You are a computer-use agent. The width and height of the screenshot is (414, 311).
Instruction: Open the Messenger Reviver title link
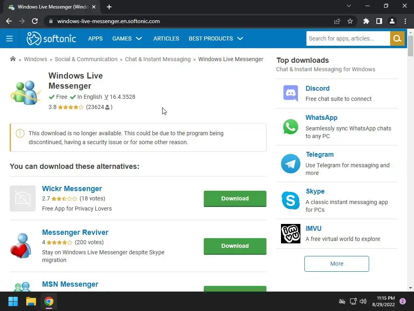[75, 232]
